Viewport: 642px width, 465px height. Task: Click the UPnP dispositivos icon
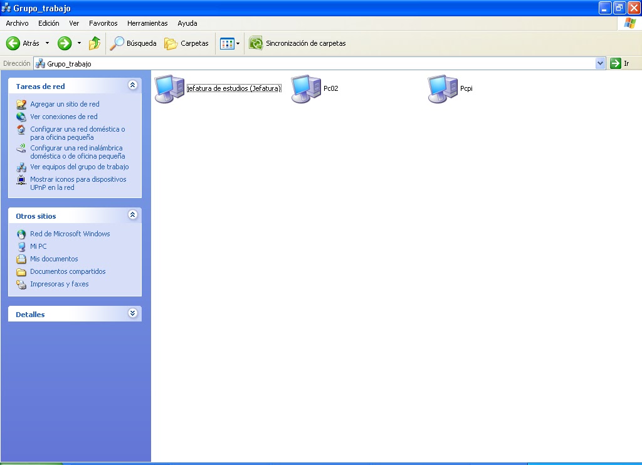[21, 180]
